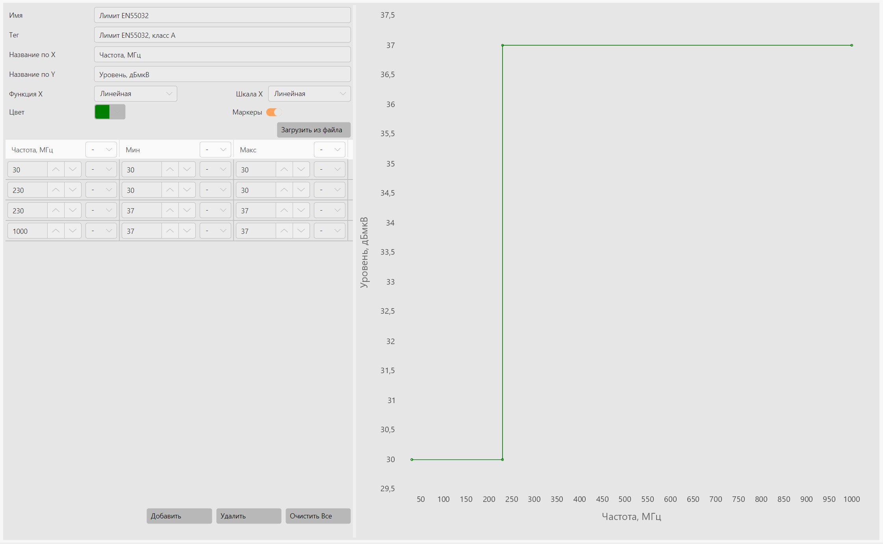
Task: Click the Удалить button
Action: [249, 516]
